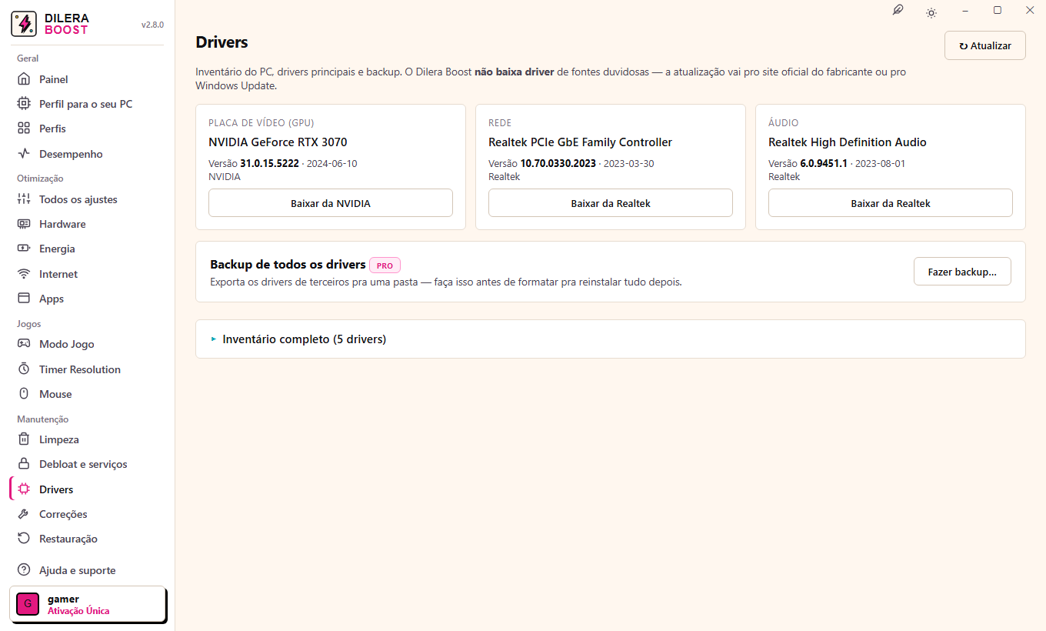Open the gamer account card
The width and height of the screenshot is (1046, 631).
pos(88,604)
